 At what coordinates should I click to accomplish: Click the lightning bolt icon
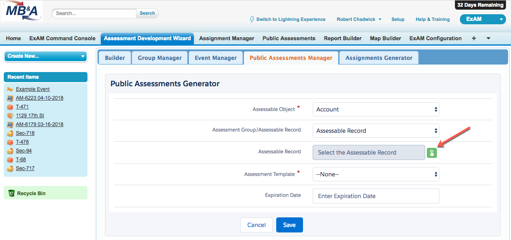pos(252,19)
